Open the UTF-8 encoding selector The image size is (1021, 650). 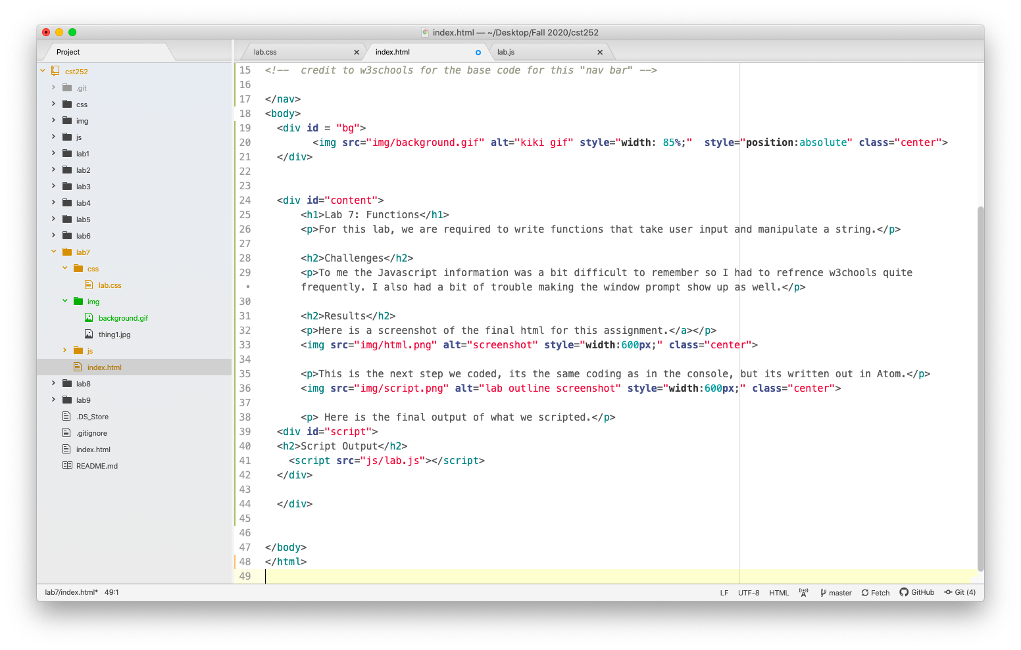click(749, 593)
